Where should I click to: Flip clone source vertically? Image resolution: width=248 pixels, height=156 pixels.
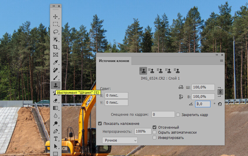click(181, 97)
